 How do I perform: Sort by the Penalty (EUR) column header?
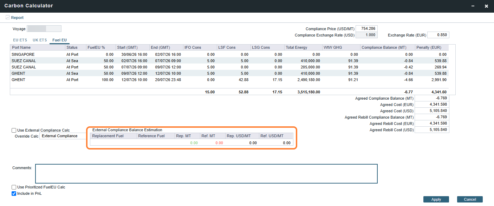(432, 47)
